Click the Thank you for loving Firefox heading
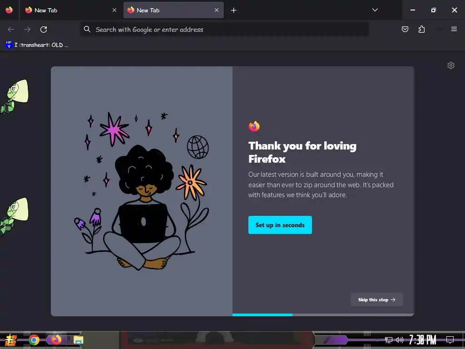 tap(302, 152)
